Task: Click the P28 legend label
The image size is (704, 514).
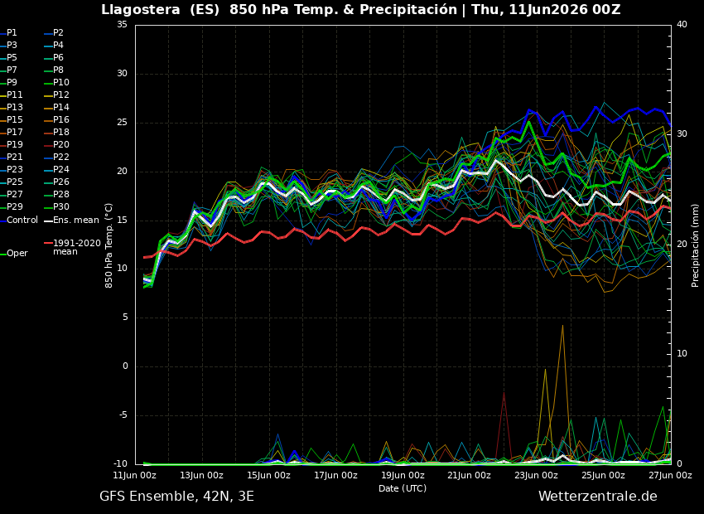Action: (61, 195)
